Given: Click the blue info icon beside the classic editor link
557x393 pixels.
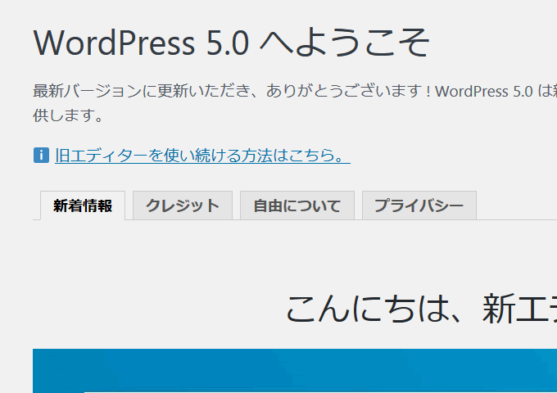Looking at the screenshot, I should pos(41,155).
